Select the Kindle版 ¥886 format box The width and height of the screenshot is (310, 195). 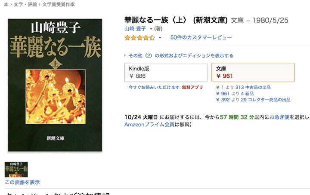(x=166, y=72)
